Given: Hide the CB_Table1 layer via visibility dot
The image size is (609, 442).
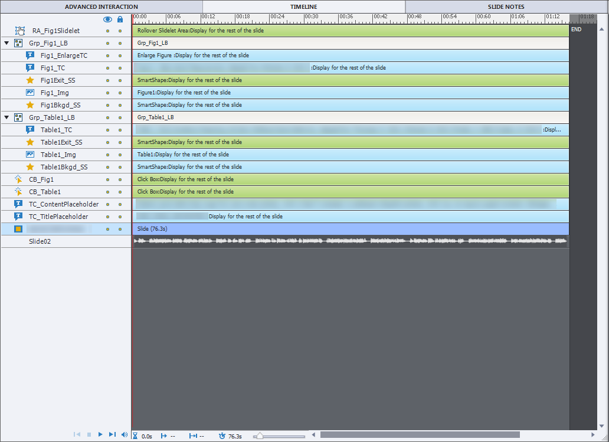Looking at the screenshot, I should point(107,192).
